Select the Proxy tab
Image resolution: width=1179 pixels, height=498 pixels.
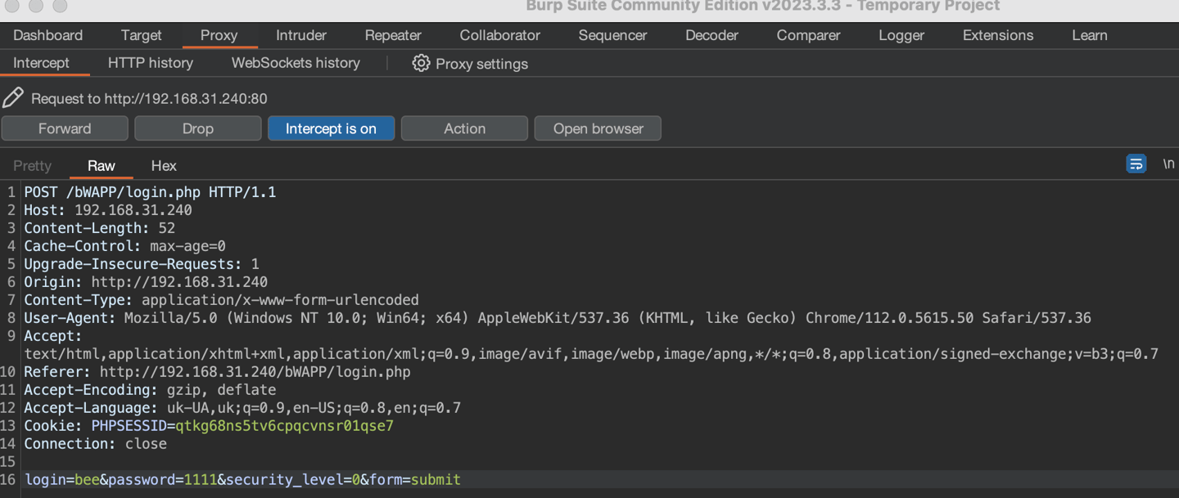[219, 35]
